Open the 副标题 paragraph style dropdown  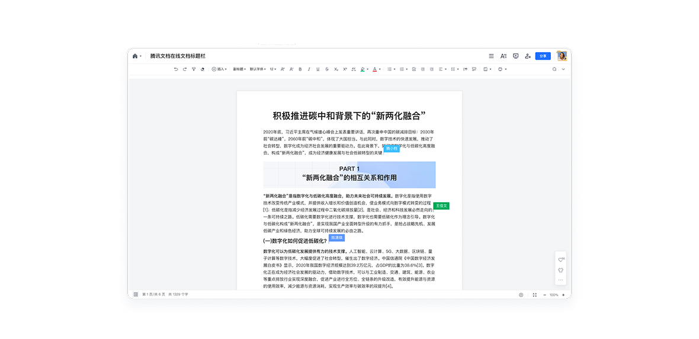tap(239, 69)
